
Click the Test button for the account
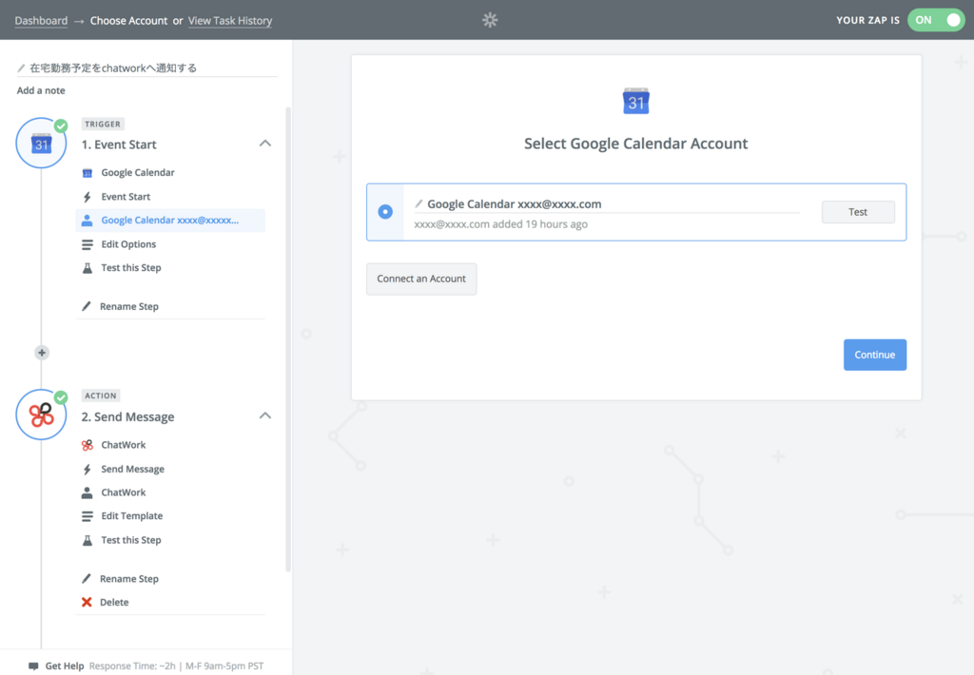(858, 212)
